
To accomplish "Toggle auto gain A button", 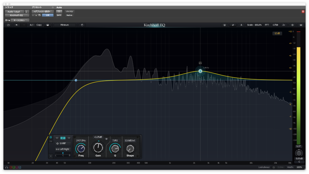I will point(241,25).
